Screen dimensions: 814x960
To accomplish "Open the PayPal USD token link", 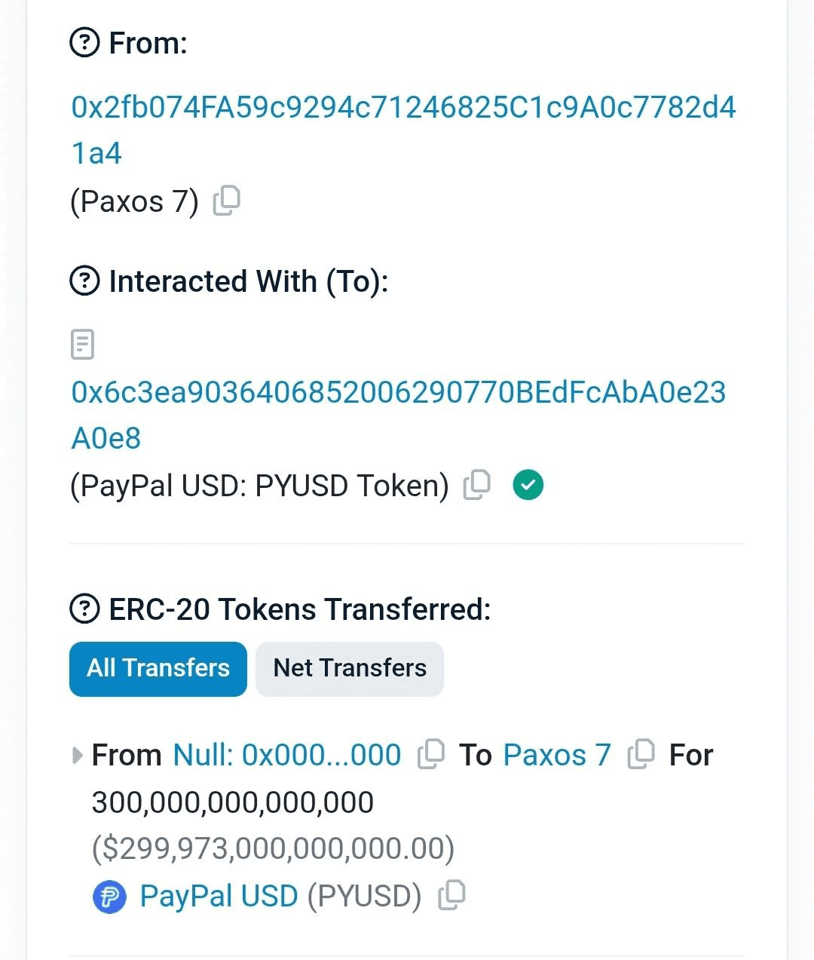I will click(x=219, y=897).
